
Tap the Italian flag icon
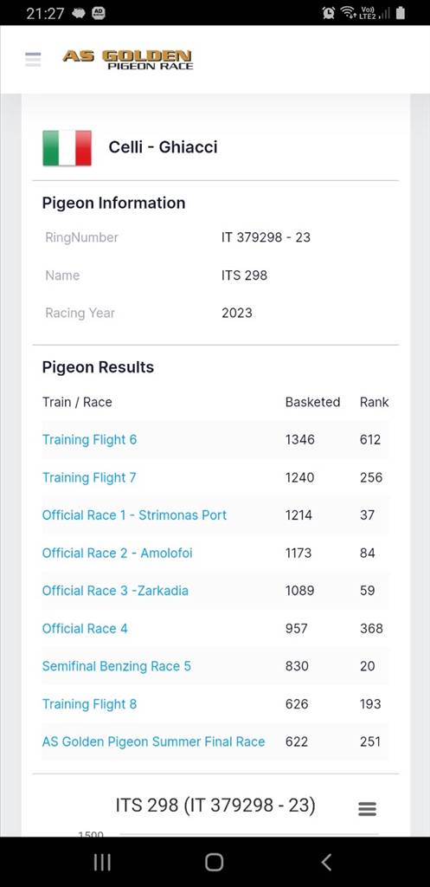click(x=67, y=147)
